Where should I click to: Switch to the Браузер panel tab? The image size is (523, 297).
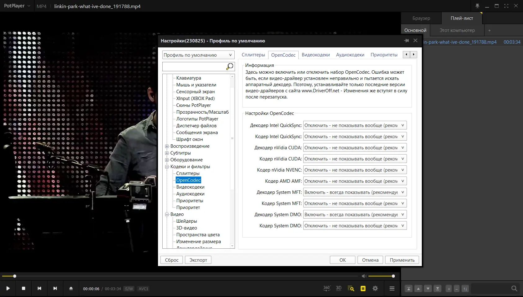pyautogui.click(x=421, y=18)
